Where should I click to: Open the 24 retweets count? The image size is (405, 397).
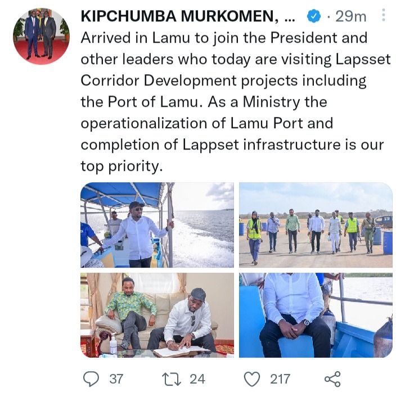[x=197, y=379]
